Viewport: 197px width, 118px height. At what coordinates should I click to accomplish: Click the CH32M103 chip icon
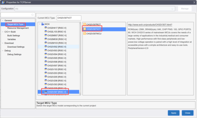[x=46, y=43]
